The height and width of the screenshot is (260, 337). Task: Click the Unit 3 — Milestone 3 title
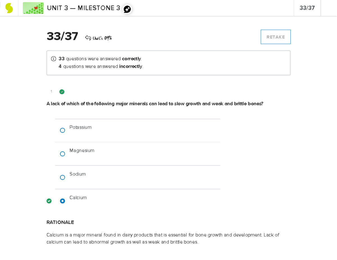pyautogui.click(x=84, y=8)
